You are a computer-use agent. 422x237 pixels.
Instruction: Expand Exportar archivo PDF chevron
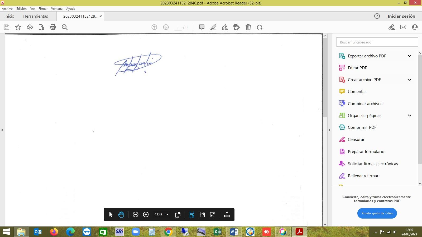point(410,56)
